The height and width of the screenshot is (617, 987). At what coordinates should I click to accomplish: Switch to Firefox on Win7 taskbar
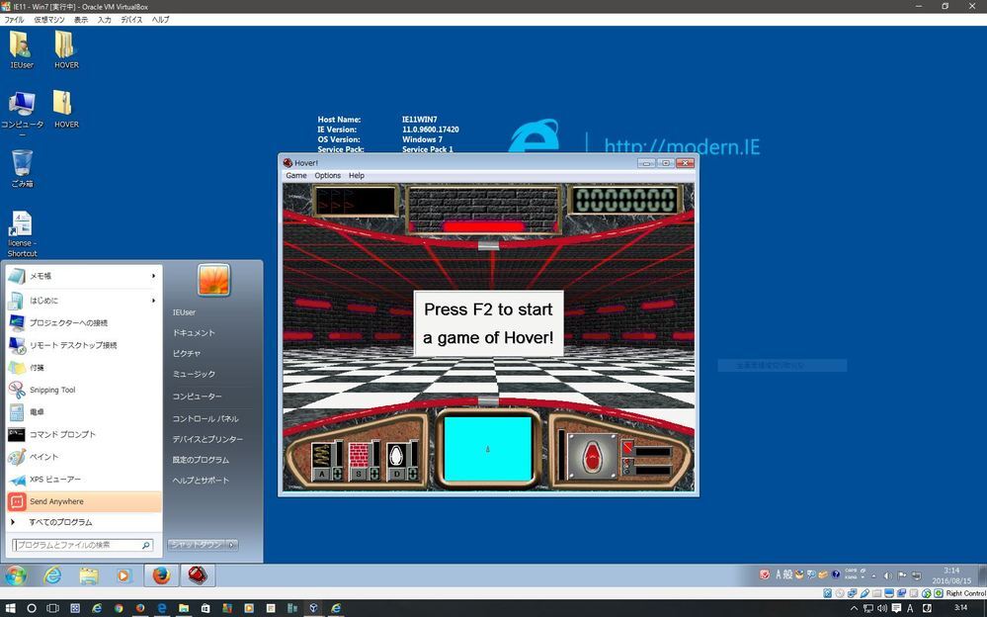point(161,575)
